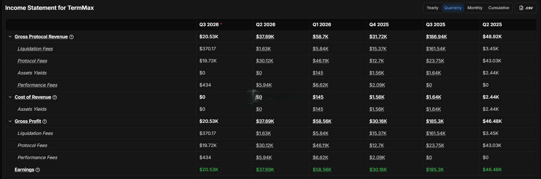
Task: Open the Liquidation Fees link under revenue
Action: point(35,49)
